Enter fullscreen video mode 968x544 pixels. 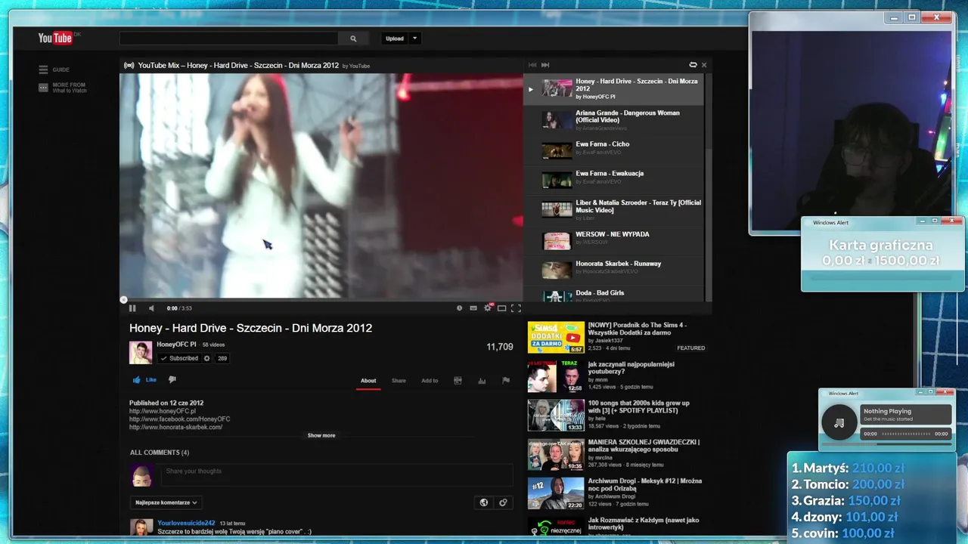[x=516, y=308]
